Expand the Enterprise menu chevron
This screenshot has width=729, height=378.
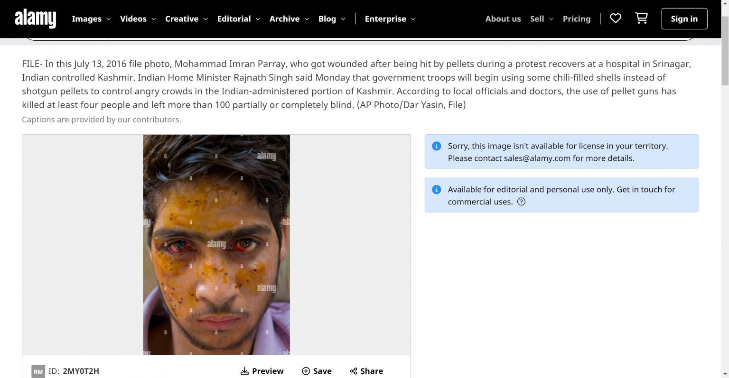[413, 19]
